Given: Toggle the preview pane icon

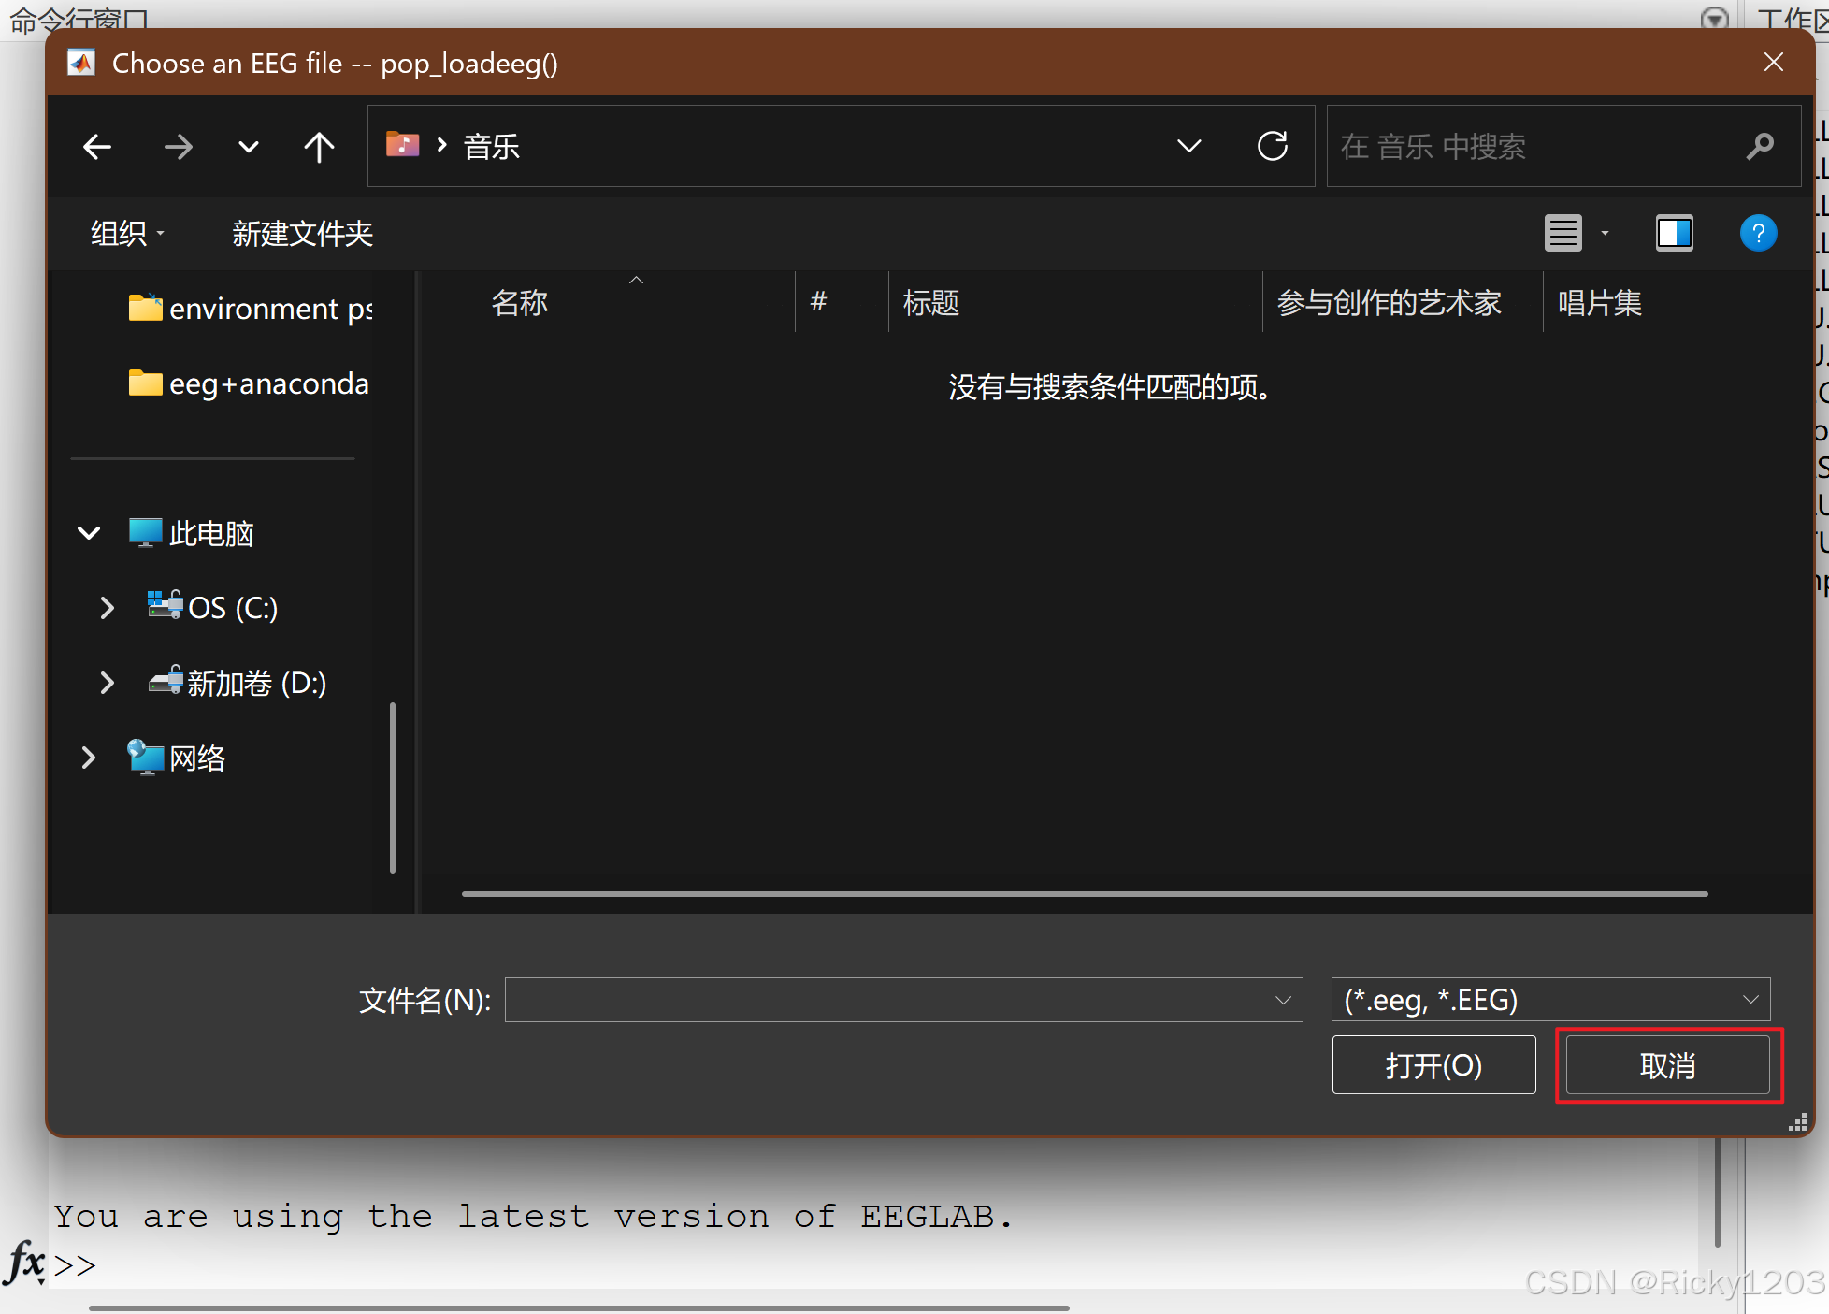Looking at the screenshot, I should 1675,233.
